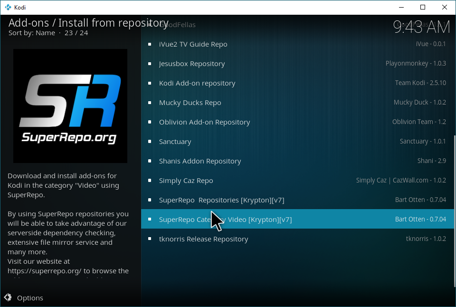Click version text 'Oblivion Team - 1.2'
Screen dimensions: 456x307
click(419, 122)
